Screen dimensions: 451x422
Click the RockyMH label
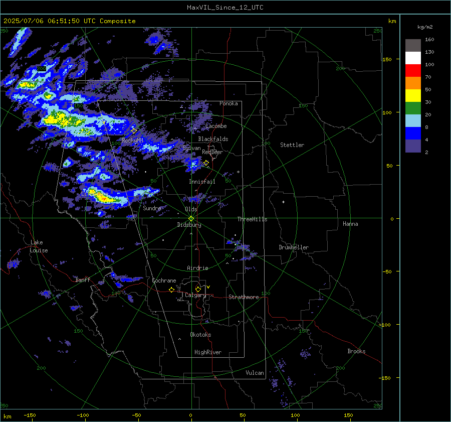[x=132, y=140]
